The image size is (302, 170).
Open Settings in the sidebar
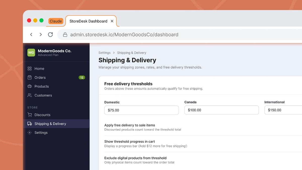pos(56,132)
